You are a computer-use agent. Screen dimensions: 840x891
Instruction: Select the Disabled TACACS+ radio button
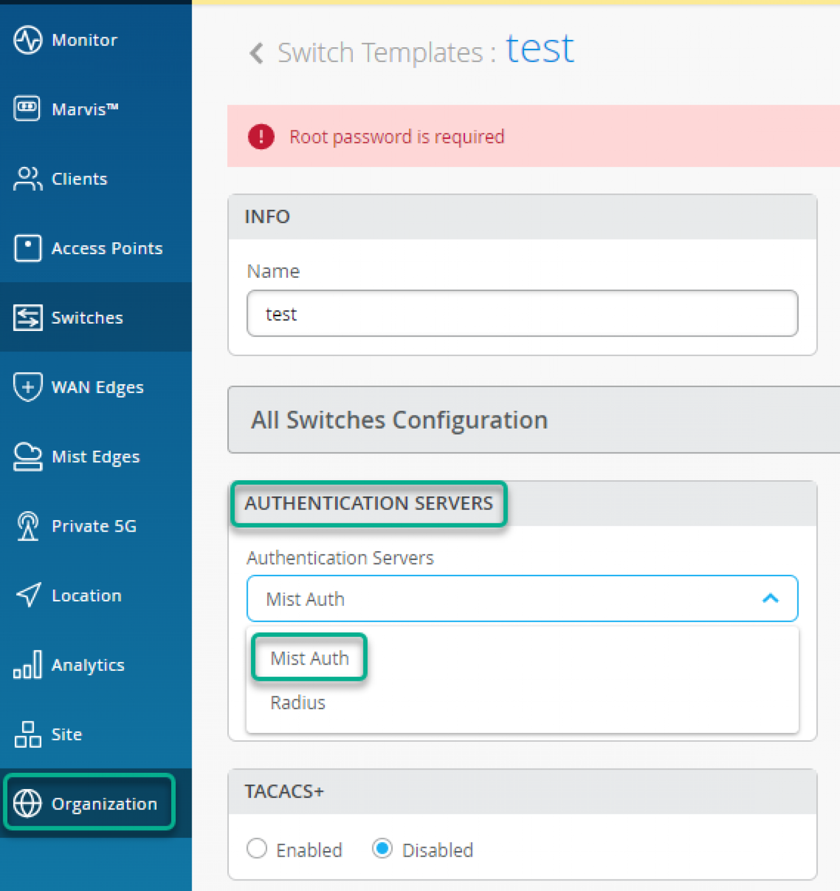[382, 848]
